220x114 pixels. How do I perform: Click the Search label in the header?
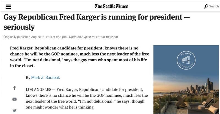click(x=214, y=6)
